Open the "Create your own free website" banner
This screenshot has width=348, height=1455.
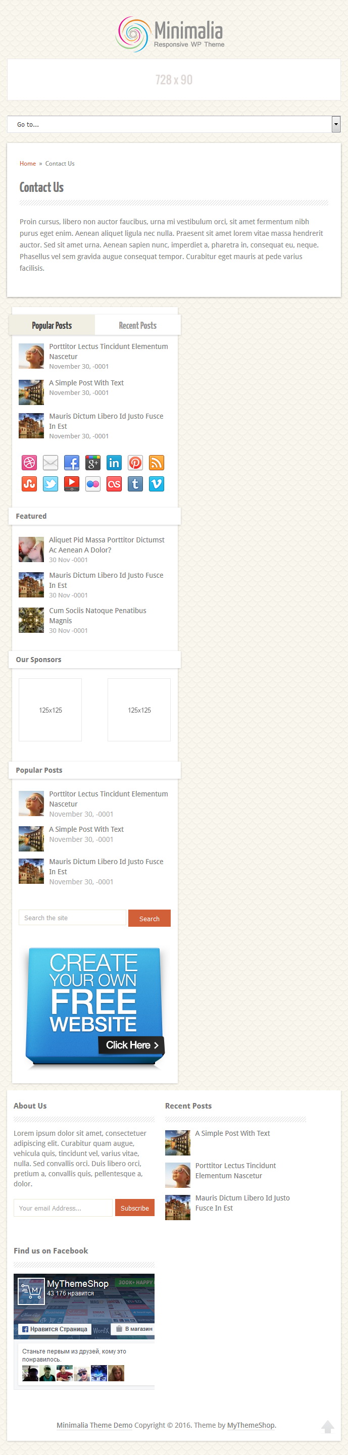click(x=94, y=1008)
